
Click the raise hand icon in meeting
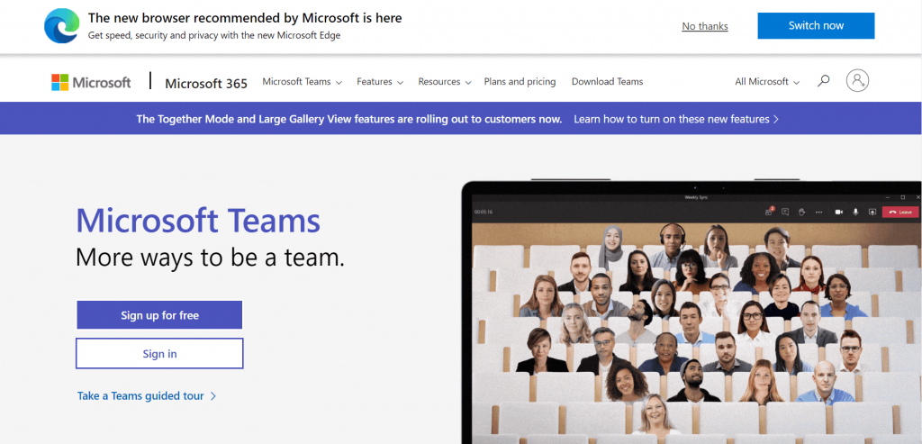[x=801, y=212]
